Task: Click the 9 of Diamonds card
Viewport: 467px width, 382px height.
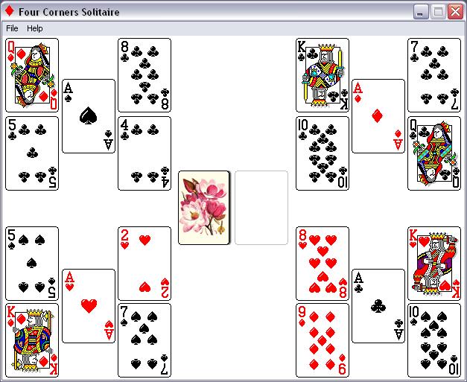Action: click(x=323, y=340)
